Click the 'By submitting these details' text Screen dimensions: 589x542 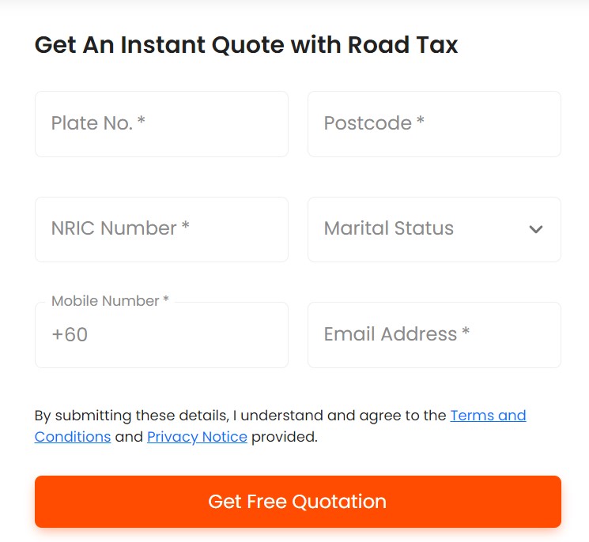[x=131, y=416]
